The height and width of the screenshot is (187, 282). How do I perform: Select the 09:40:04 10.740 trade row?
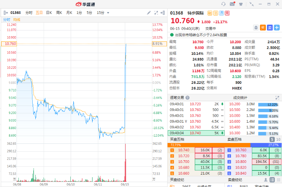tap(196, 133)
